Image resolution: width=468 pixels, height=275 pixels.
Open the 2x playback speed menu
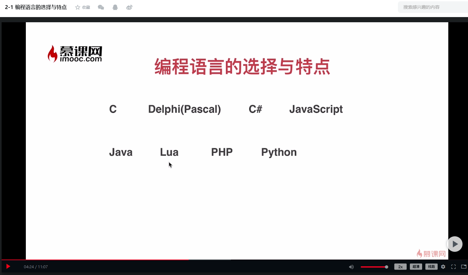(x=400, y=267)
